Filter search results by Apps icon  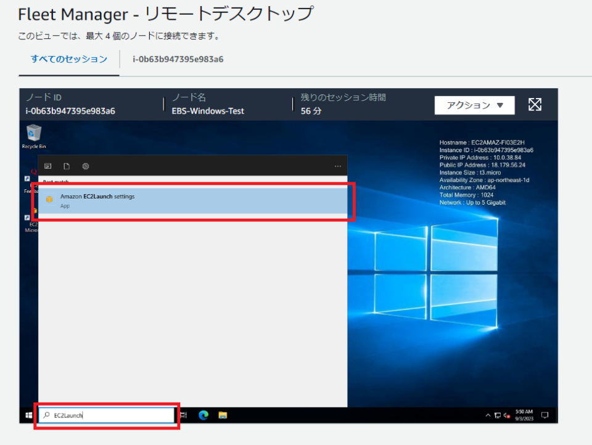click(x=48, y=166)
